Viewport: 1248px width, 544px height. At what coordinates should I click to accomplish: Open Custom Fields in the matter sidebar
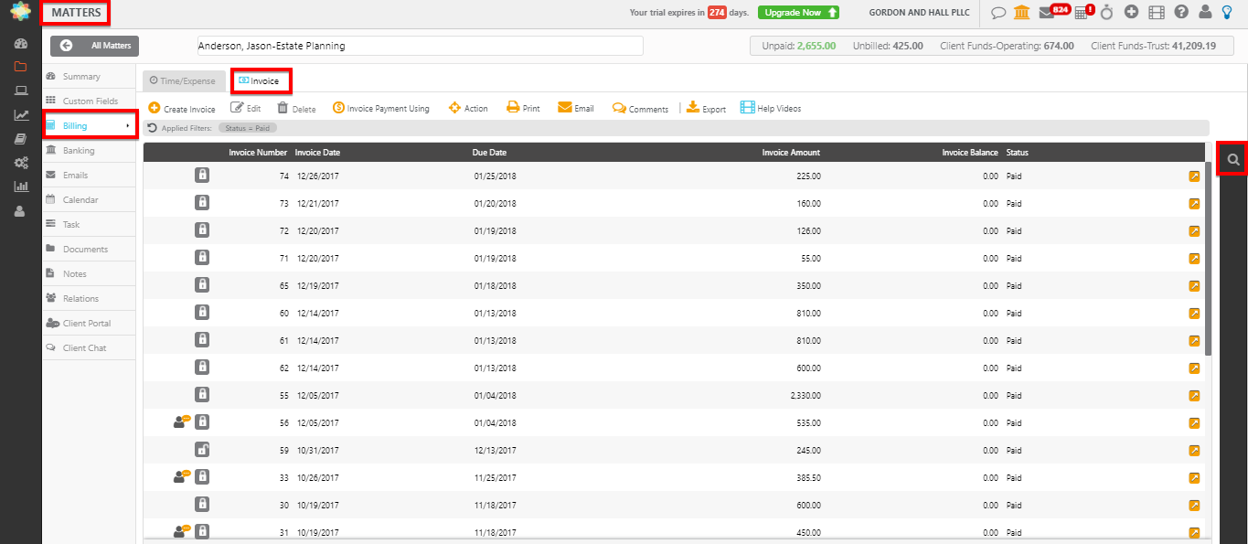[89, 101]
